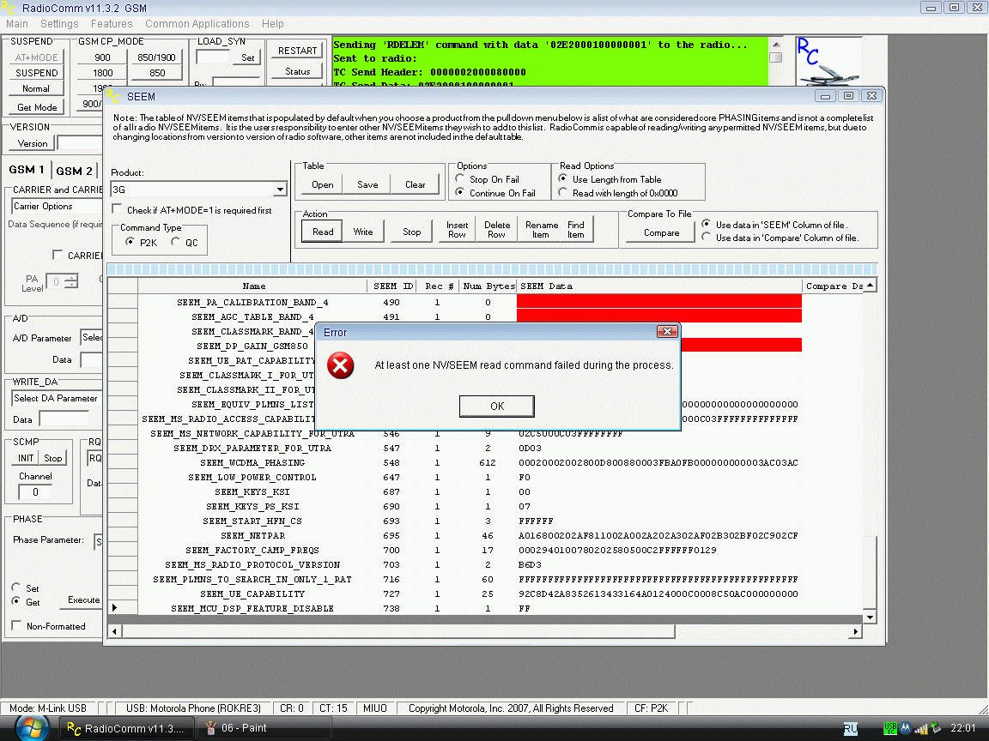Select Continue On Fail option
The height and width of the screenshot is (741, 989).
coord(460,192)
